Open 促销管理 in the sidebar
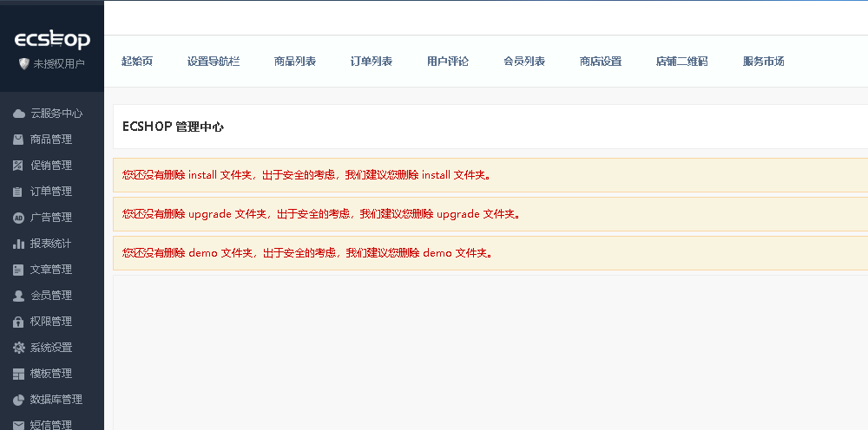 coord(52,166)
